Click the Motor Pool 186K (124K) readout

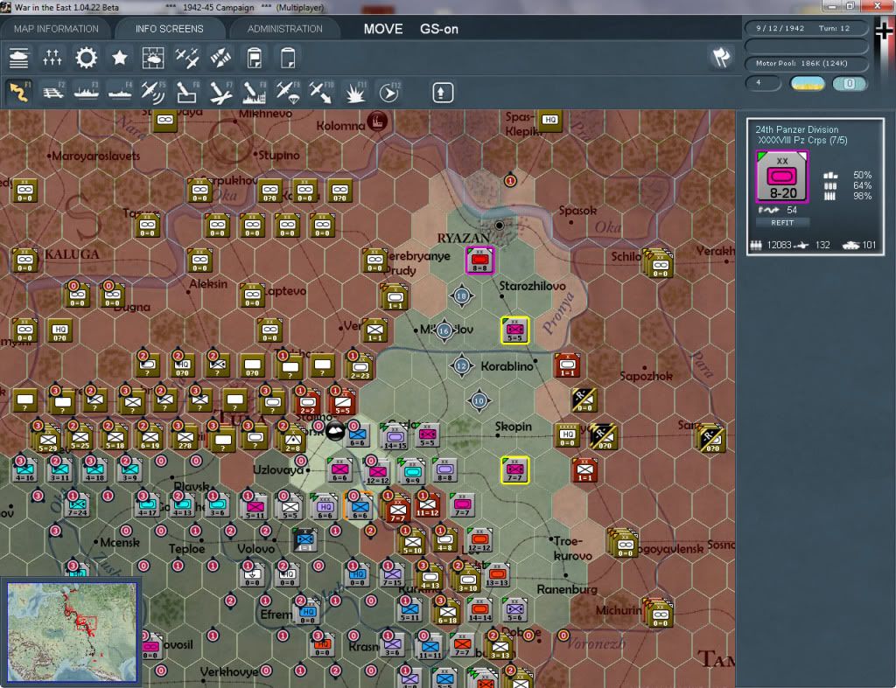tap(806, 63)
